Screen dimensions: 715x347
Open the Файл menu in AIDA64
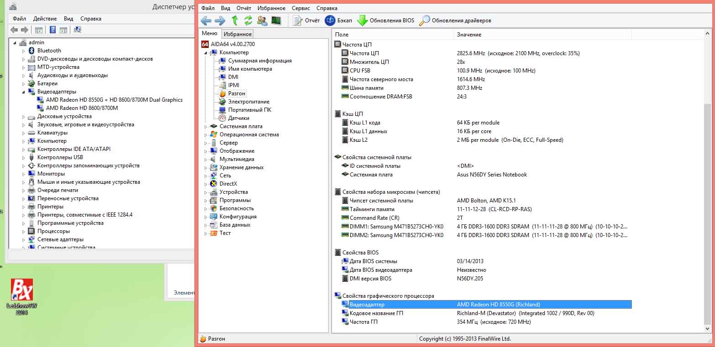(208, 8)
